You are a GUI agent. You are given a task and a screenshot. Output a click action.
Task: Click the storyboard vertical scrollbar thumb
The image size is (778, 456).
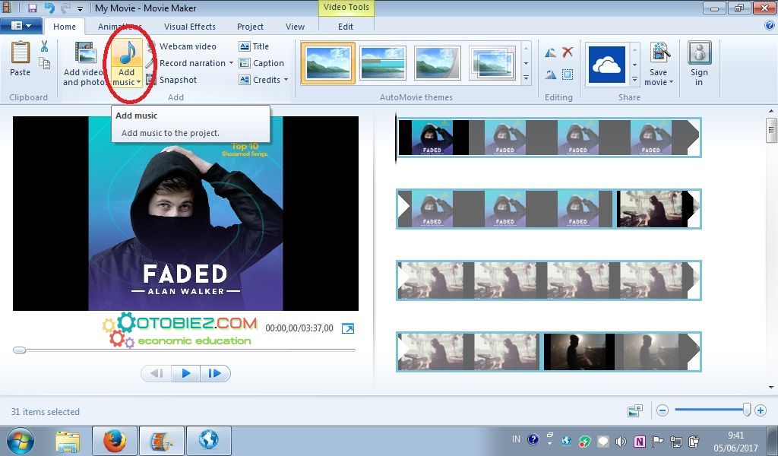coord(770,131)
